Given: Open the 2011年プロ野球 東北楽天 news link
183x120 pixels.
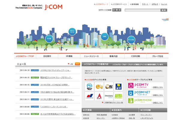Looking at the screenshot, I should point(57,100).
